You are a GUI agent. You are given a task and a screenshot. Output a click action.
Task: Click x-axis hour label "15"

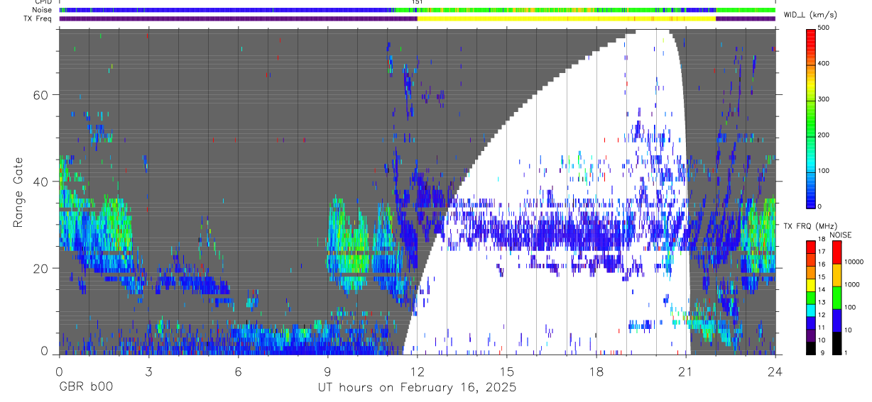(x=506, y=371)
